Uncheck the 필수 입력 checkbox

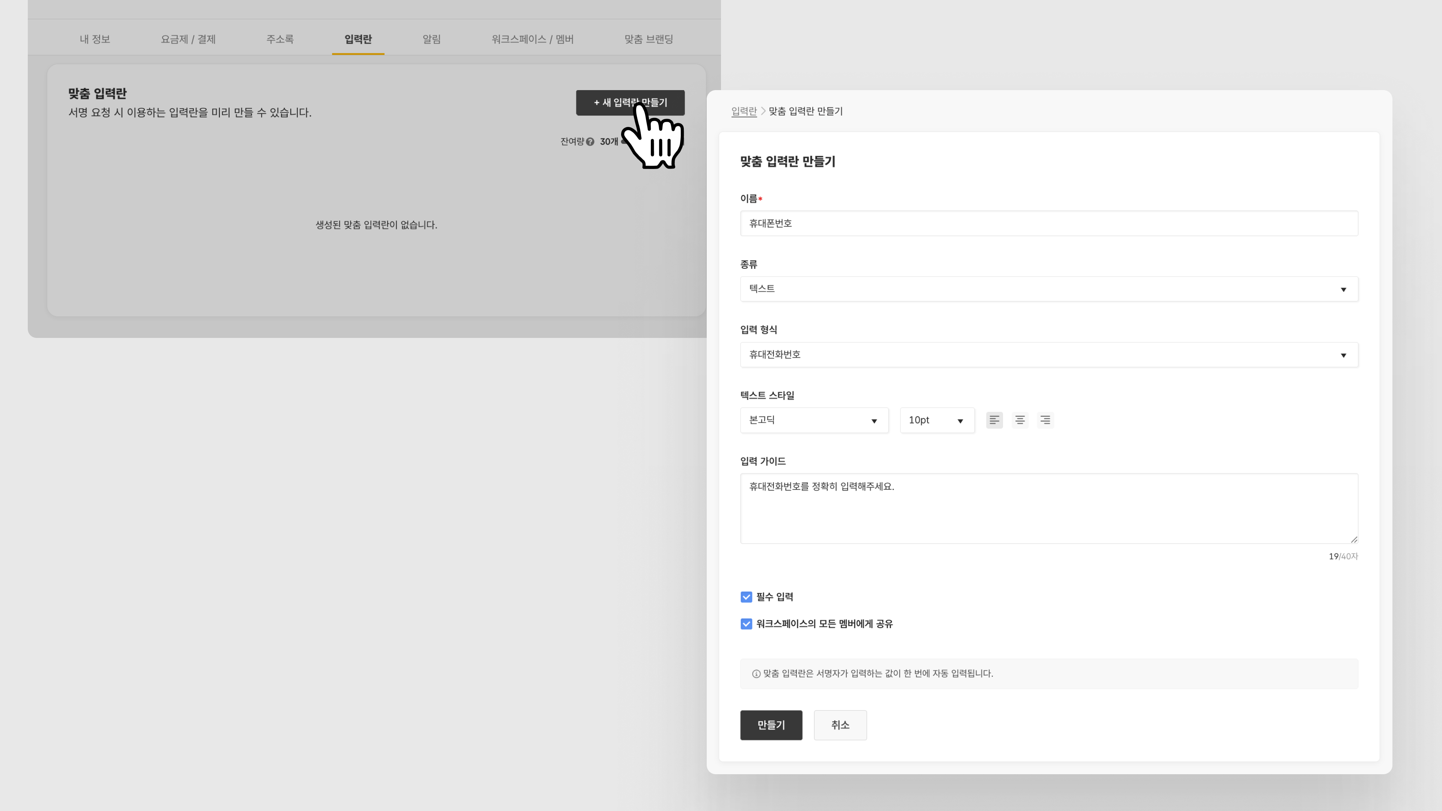[x=746, y=597]
